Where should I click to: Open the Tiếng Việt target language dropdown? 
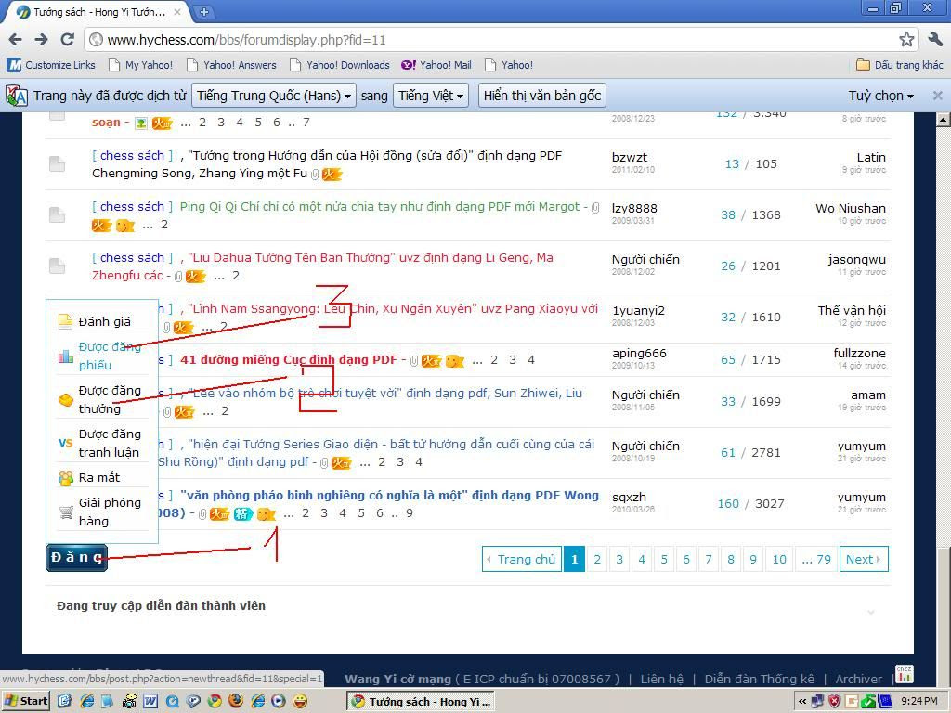tap(431, 96)
